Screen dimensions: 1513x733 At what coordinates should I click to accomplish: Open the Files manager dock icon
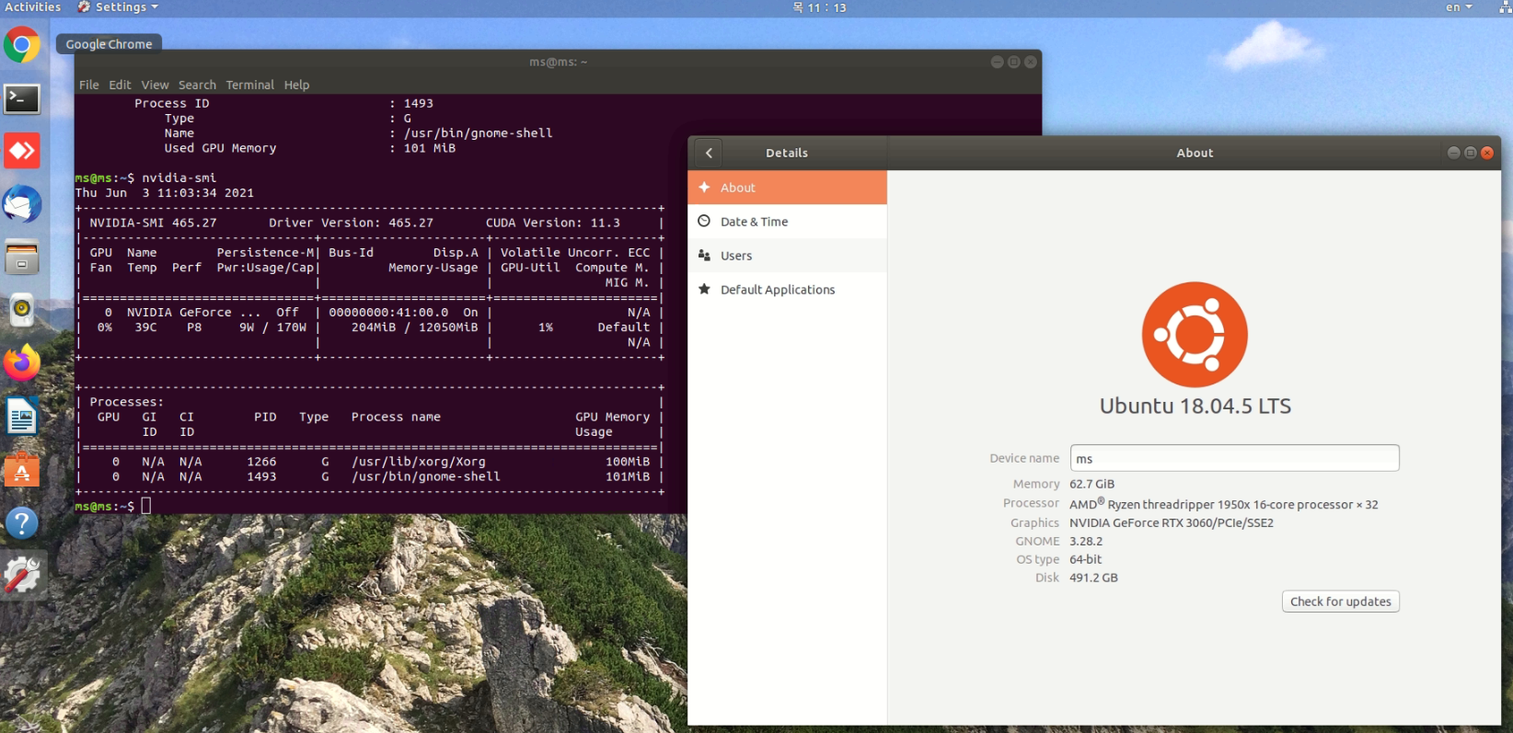(22, 258)
